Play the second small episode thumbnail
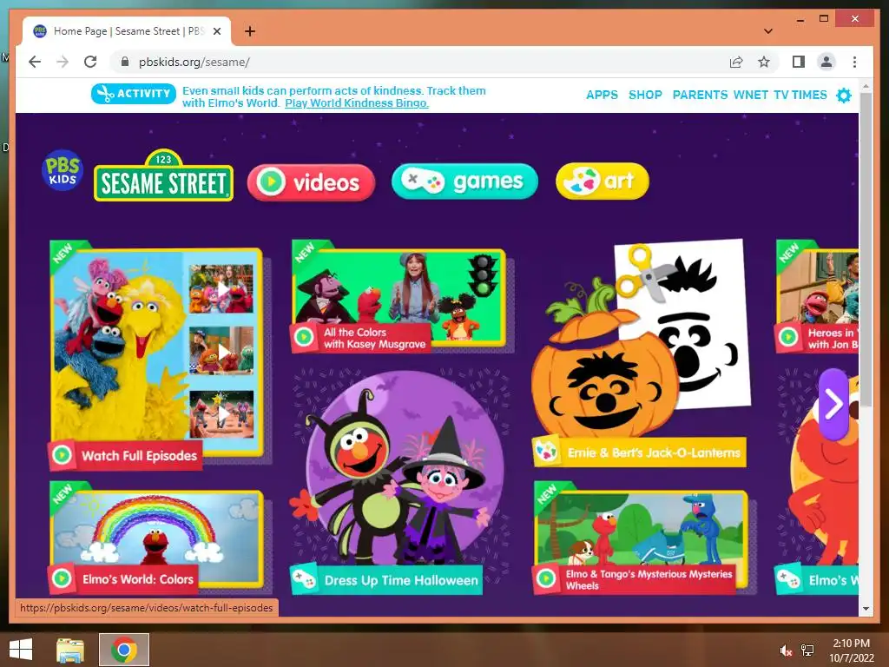 click(221, 351)
